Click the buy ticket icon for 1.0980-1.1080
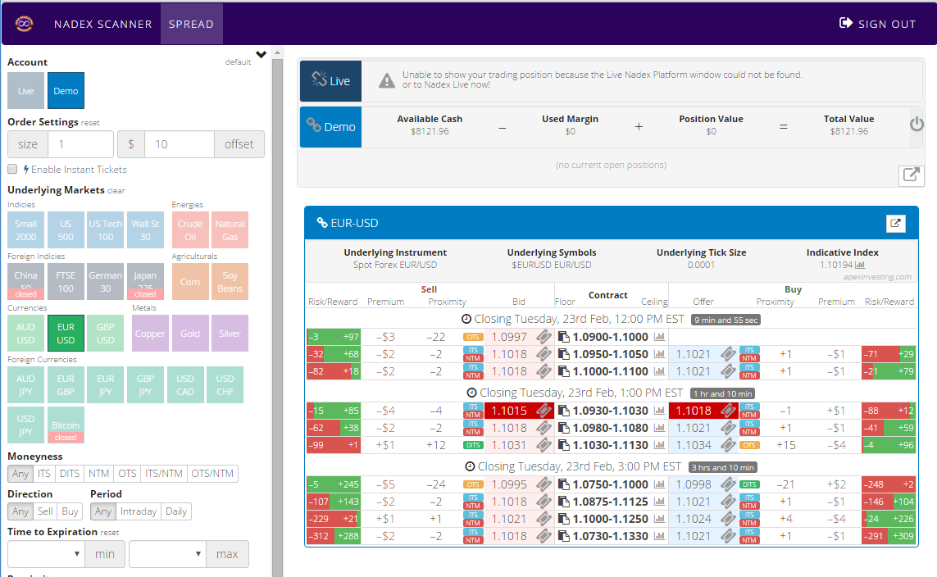This screenshot has height=577, width=937. pos(728,428)
